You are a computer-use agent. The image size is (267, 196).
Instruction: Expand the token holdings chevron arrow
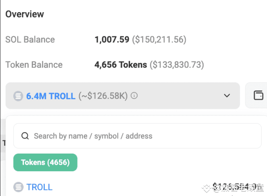227,96
